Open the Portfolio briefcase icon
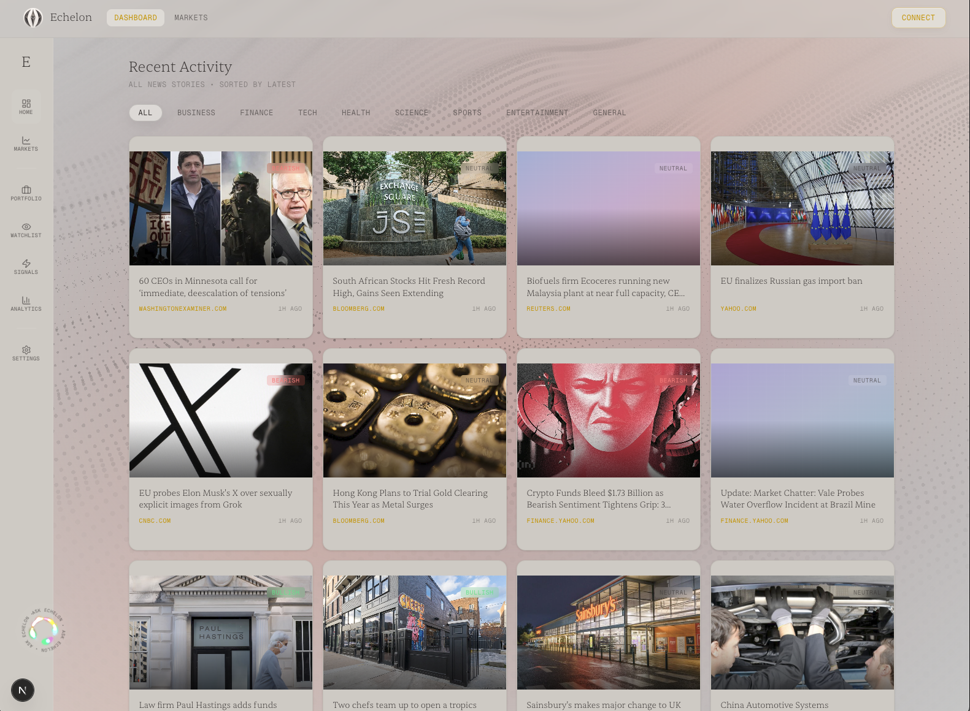 point(26,193)
